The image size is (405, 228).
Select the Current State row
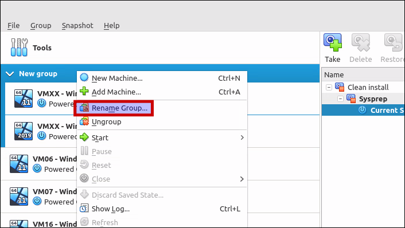[364, 110]
